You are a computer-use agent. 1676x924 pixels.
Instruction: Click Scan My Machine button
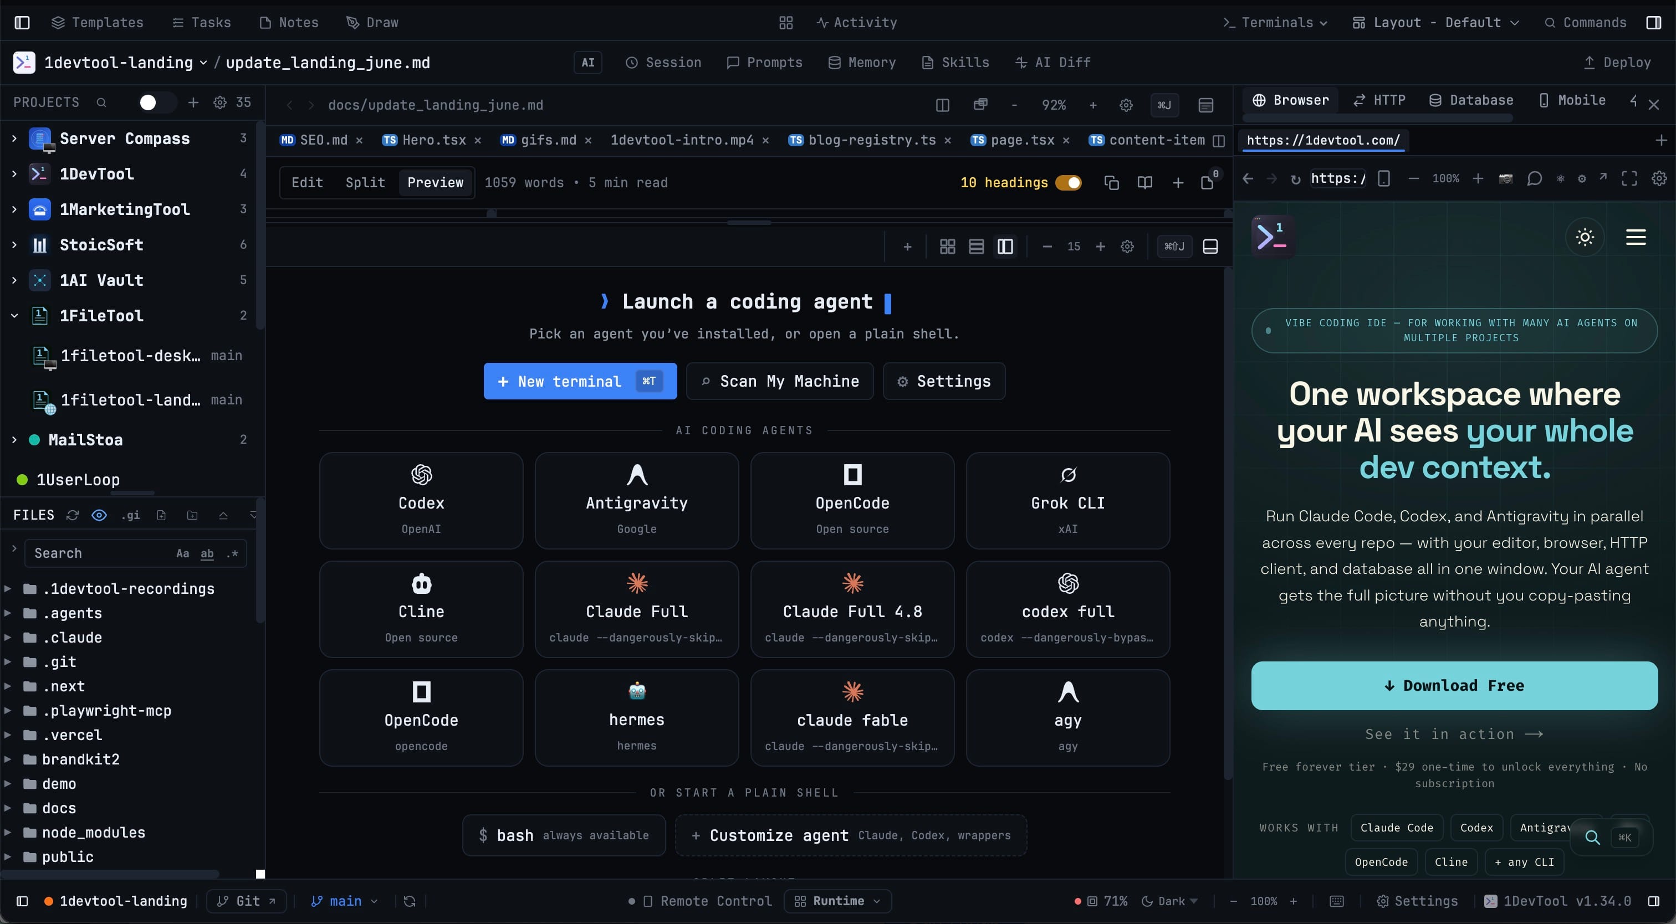coord(779,381)
